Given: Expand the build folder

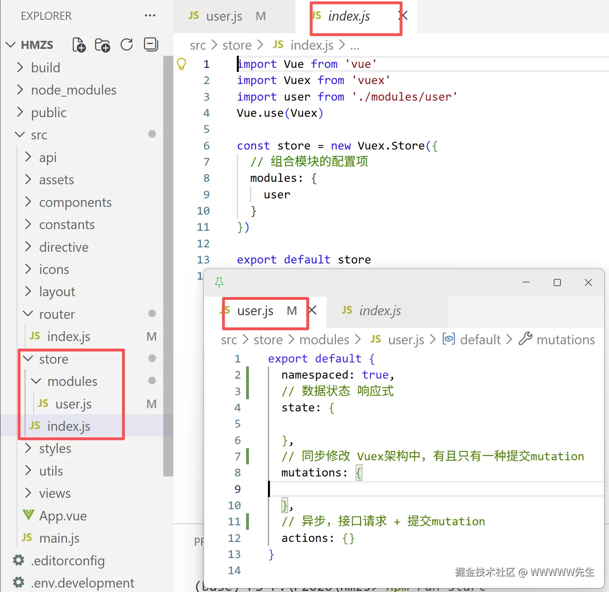Looking at the screenshot, I should [20, 67].
